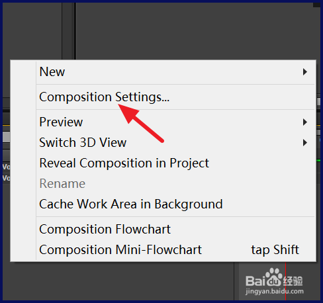This screenshot has width=323, height=303.
Task: Click the red current-time indicator line
Action: (x=285, y=281)
